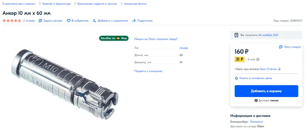Click Перейти к описанию link
The height and width of the screenshot is (130, 308).
(x=148, y=71)
